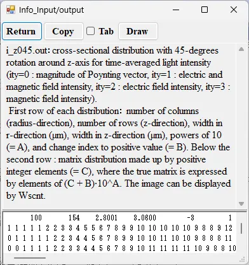This screenshot has height=265, width=249.
Task: Select the header value 154
Action: pos(74,218)
